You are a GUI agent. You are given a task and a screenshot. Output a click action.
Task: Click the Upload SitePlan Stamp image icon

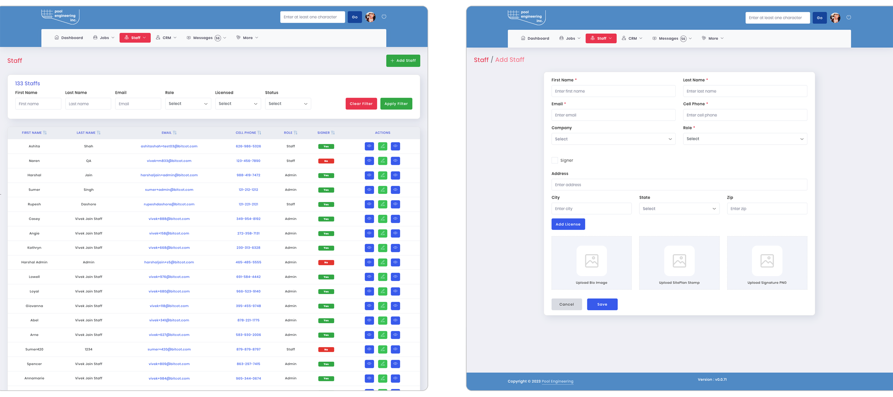coord(679,261)
